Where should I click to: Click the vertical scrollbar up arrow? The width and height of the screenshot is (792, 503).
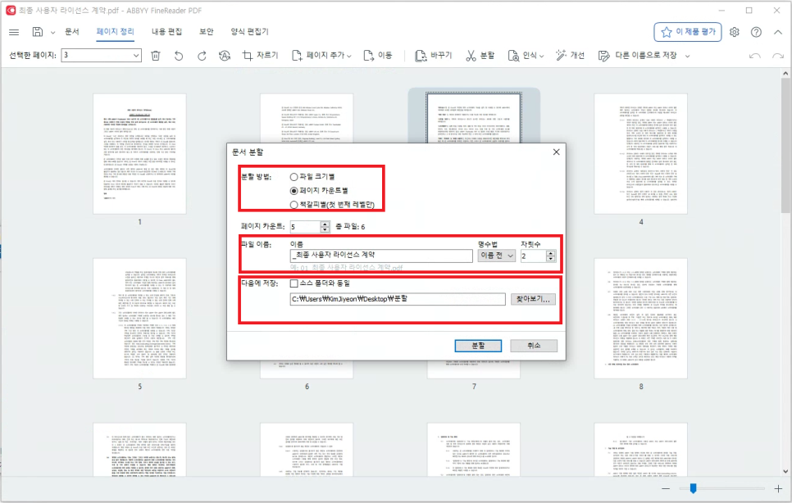(785, 74)
